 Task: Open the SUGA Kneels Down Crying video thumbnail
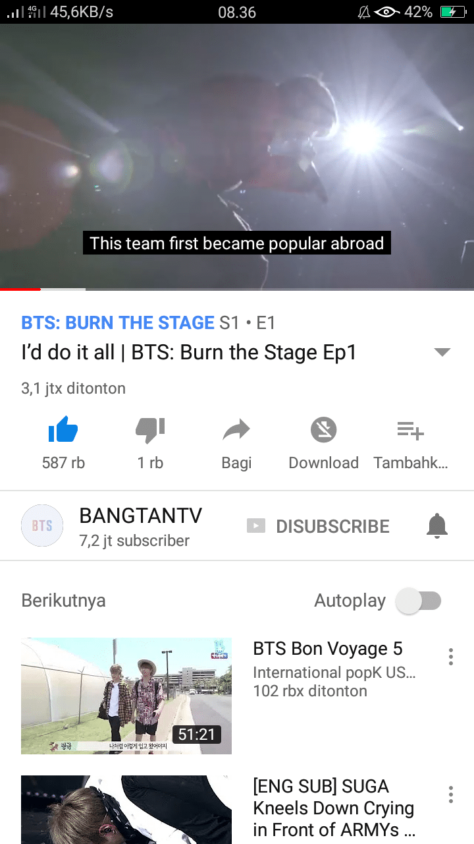click(x=126, y=810)
